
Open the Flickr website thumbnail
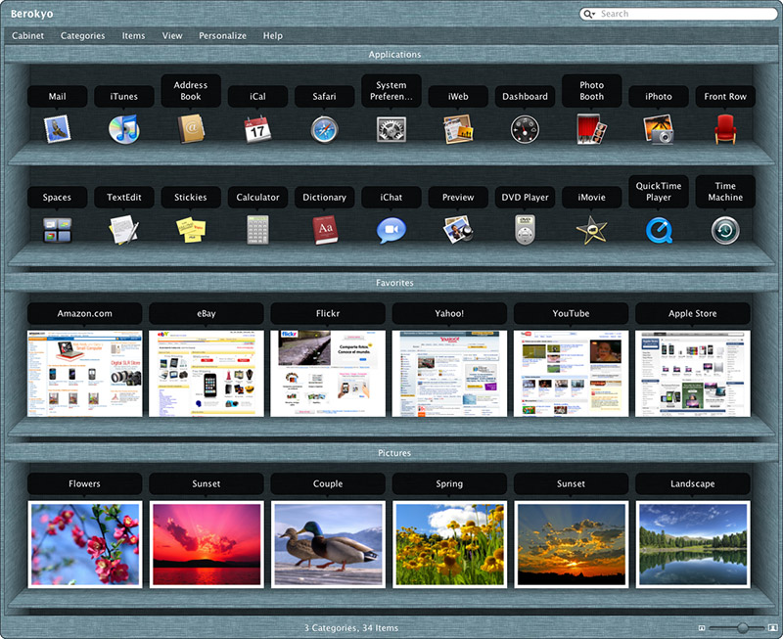(x=328, y=374)
